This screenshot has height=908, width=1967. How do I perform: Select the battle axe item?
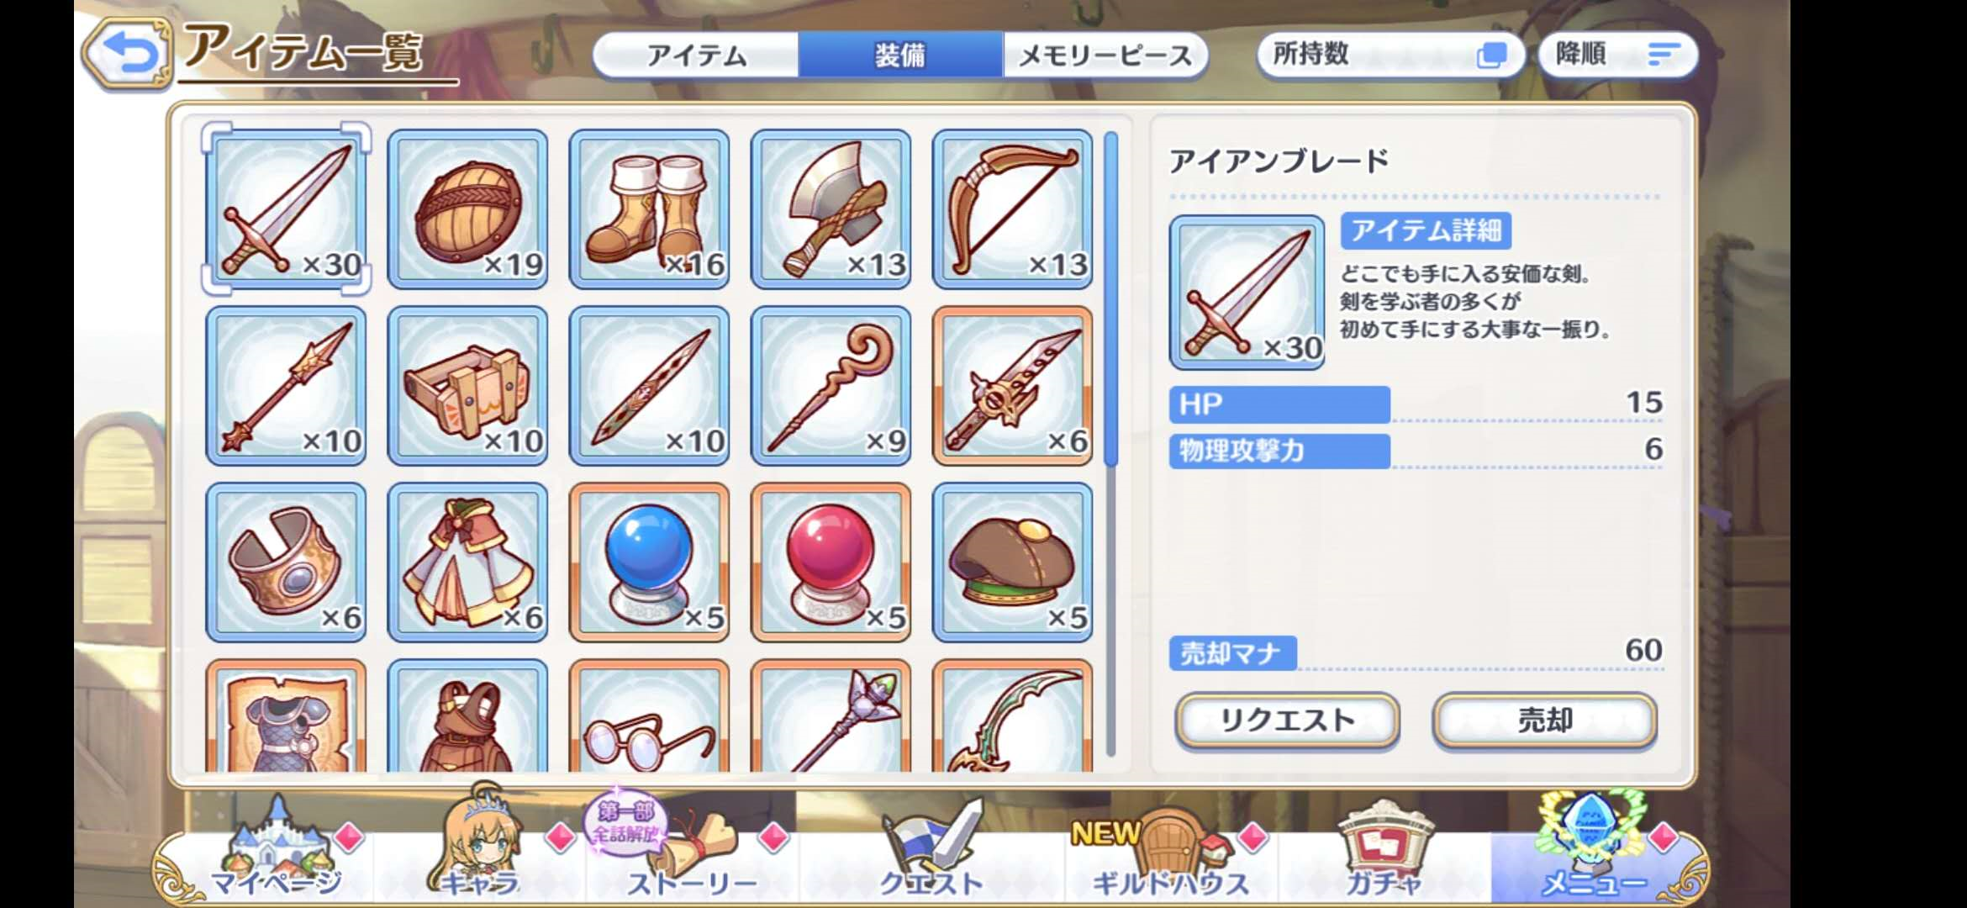tap(831, 209)
